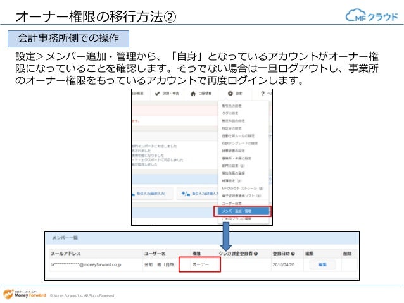
Task: Select 開始残高の登録 menu entry
Action: tap(233, 173)
